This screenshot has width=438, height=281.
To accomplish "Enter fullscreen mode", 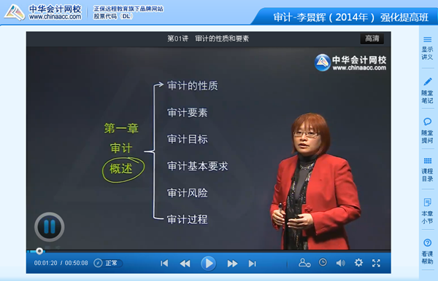I will click(x=376, y=263).
